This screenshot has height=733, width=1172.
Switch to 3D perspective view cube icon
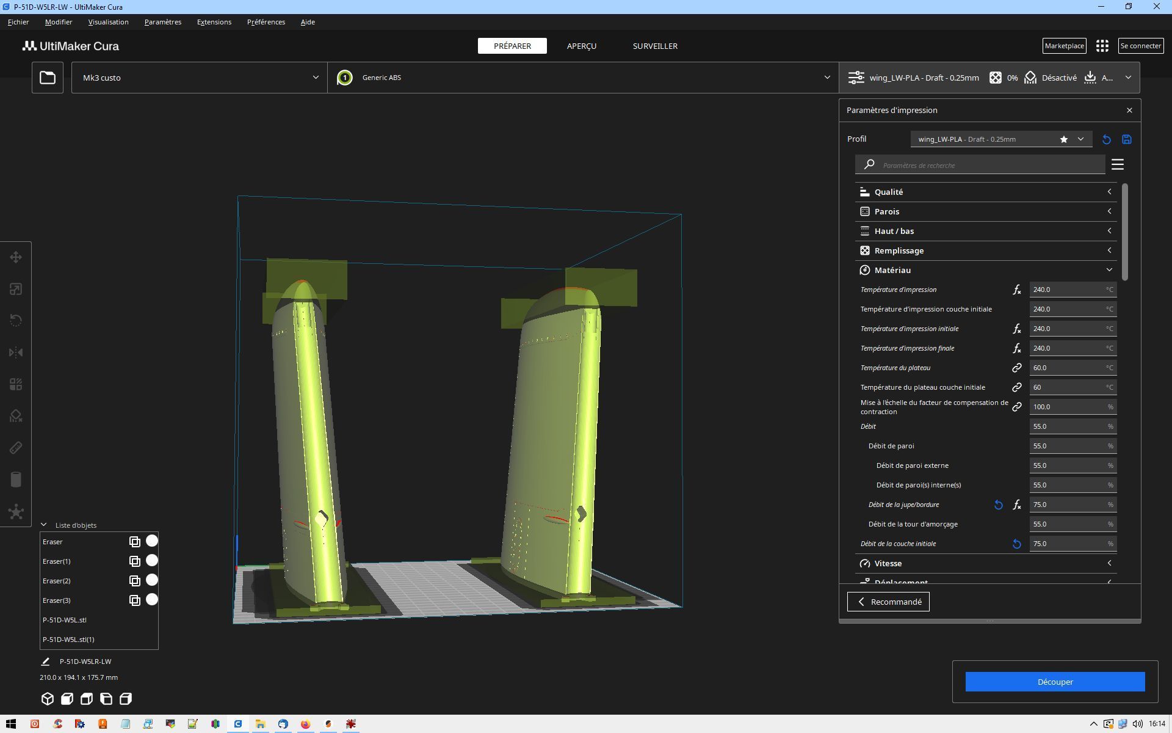point(48,699)
